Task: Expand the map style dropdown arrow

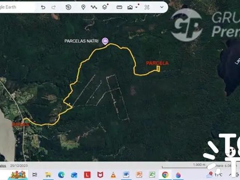Action: pyautogui.click(x=137, y=7)
